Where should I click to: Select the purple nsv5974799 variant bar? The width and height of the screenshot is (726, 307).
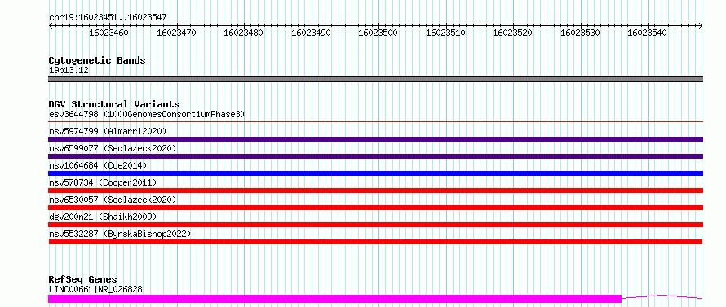tap(375, 139)
